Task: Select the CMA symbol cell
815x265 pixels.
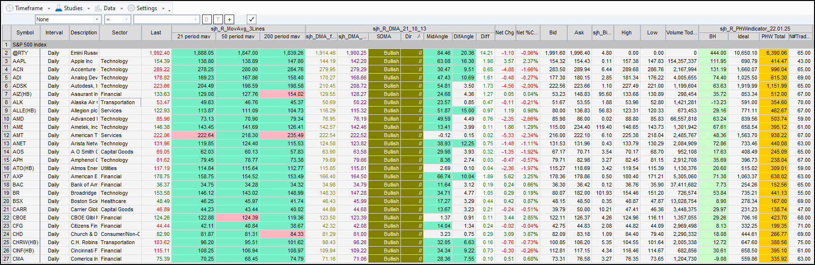Action: (x=25, y=259)
